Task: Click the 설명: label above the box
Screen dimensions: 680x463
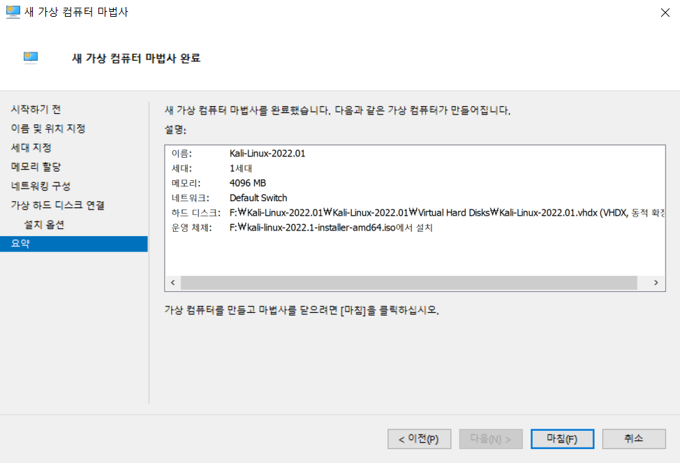Action: click(x=175, y=130)
